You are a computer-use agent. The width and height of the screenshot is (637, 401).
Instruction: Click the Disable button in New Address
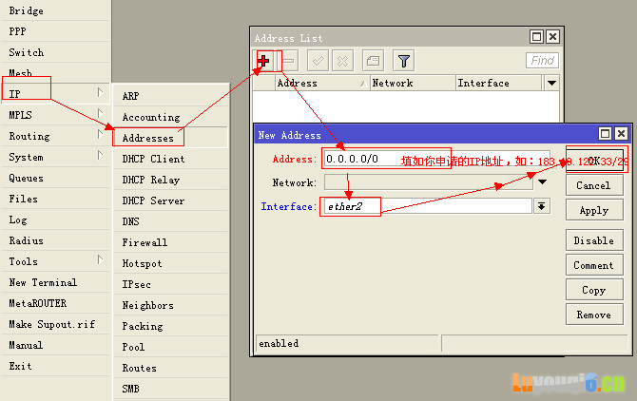click(x=594, y=240)
